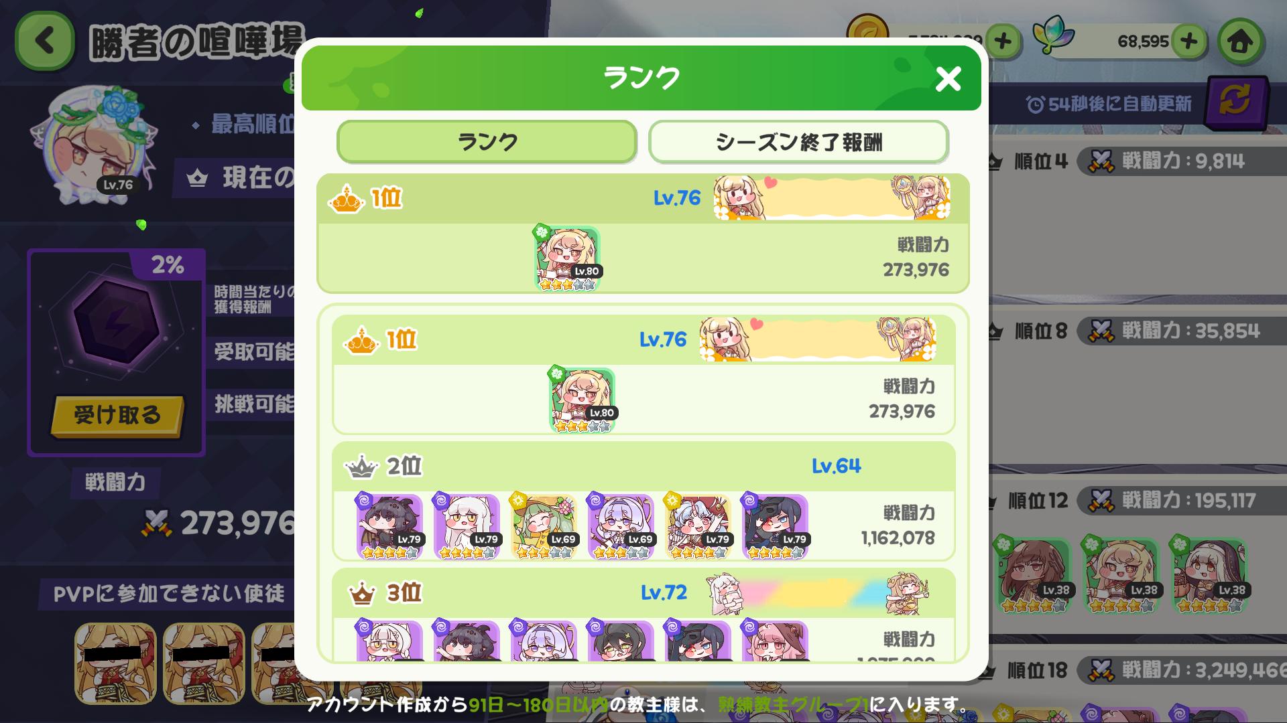Add gold coins with the plus button
The width and height of the screenshot is (1287, 723).
[1003, 42]
